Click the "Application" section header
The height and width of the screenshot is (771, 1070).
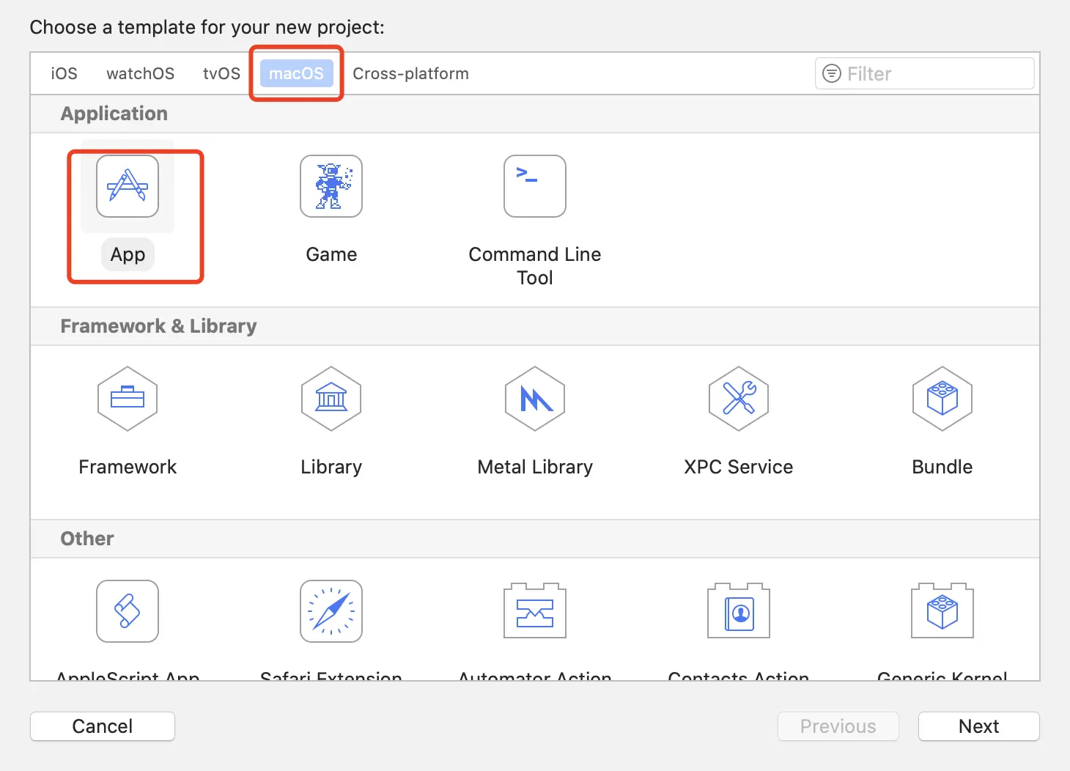[x=114, y=114]
